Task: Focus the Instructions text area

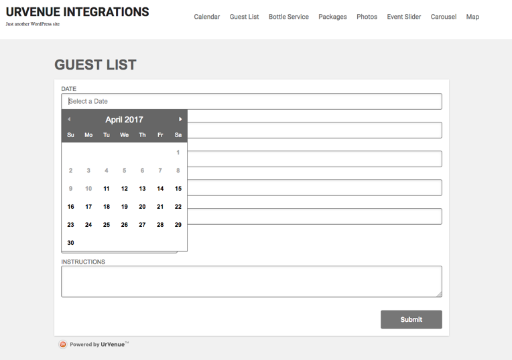Action: tap(251, 281)
